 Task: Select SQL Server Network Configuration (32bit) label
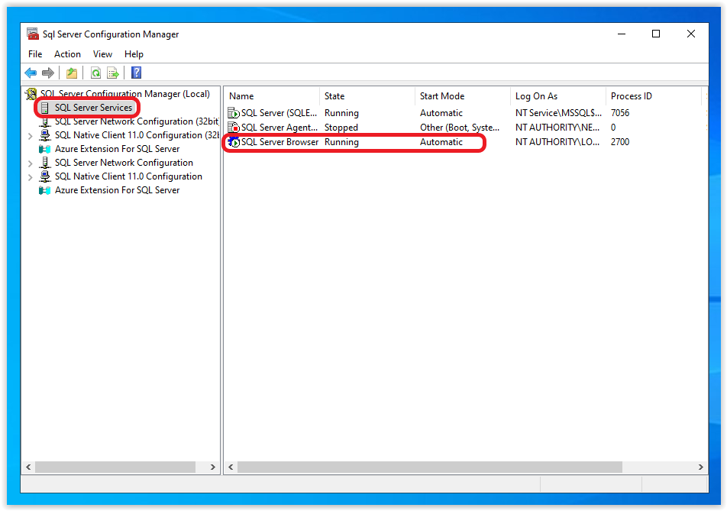tap(137, 121)
